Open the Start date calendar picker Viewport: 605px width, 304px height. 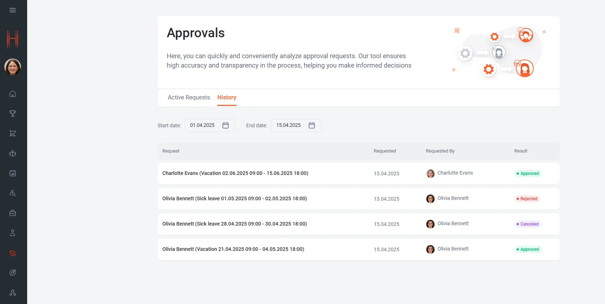coord(226,125)
